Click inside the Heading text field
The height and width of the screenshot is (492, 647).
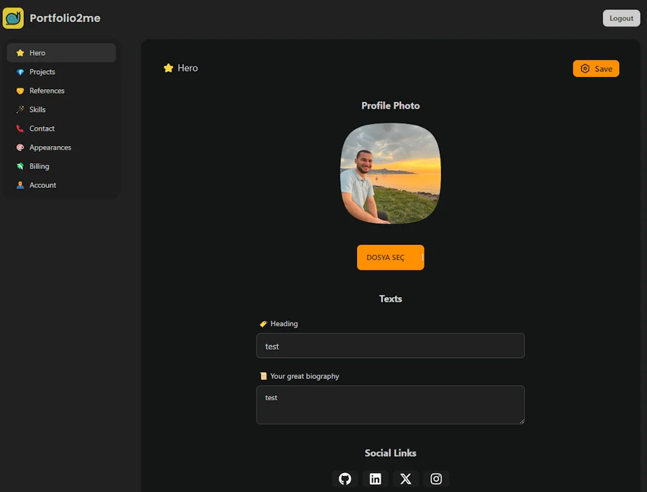click(x=390, y=346)
